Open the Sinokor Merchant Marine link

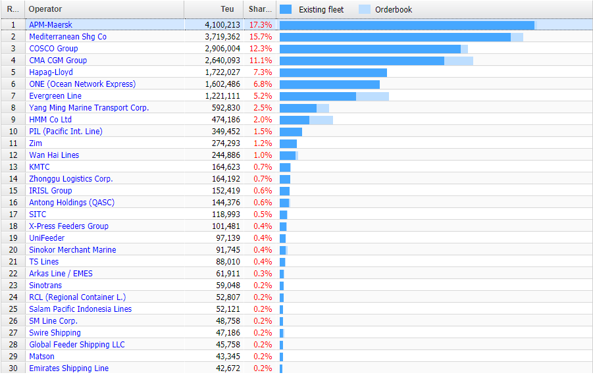pyautogui.click(x=72, y=250)
